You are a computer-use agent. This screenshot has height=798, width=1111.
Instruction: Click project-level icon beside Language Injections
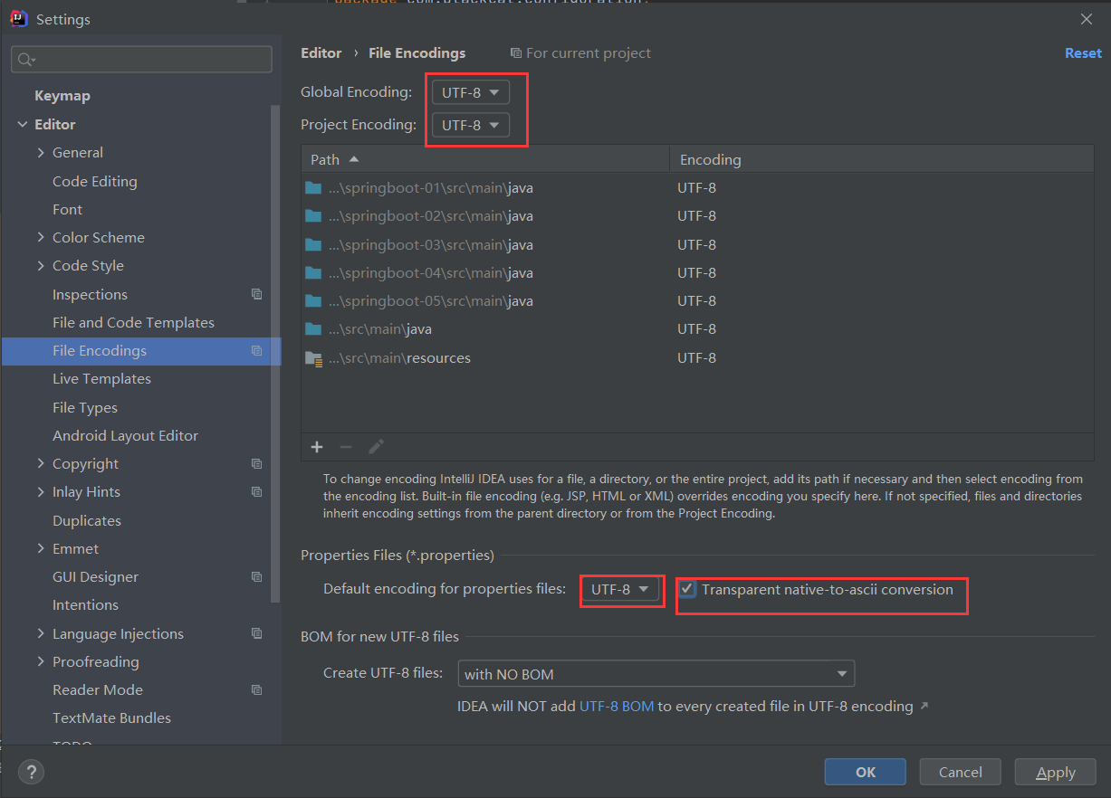257,633
